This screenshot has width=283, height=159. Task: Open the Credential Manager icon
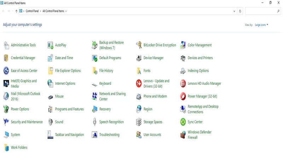(x=6, y=58)
